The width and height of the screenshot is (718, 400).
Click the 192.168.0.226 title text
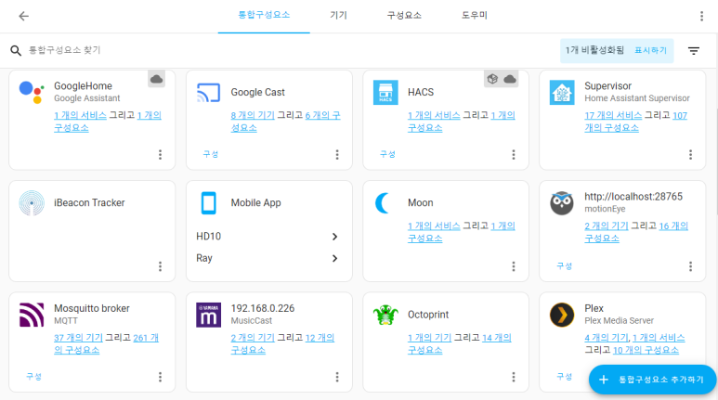pos(262,308)
